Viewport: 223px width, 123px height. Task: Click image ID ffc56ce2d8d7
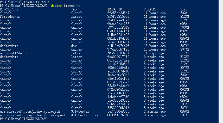118,13
